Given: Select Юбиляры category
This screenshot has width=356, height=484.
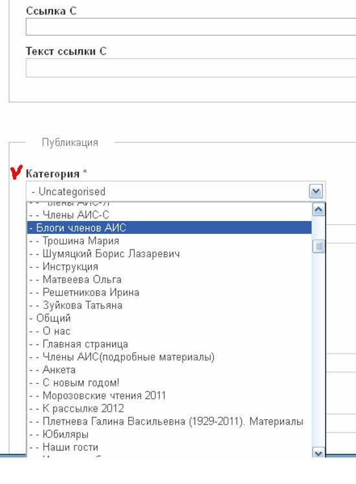Looking at the screenshot, I should [x=169, y=434].
